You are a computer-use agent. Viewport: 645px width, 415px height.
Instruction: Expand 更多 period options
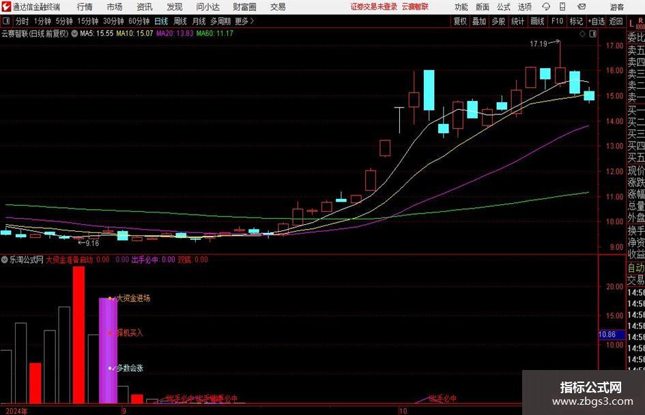[x=244, y=21]
